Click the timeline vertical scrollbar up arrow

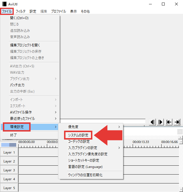181,142
